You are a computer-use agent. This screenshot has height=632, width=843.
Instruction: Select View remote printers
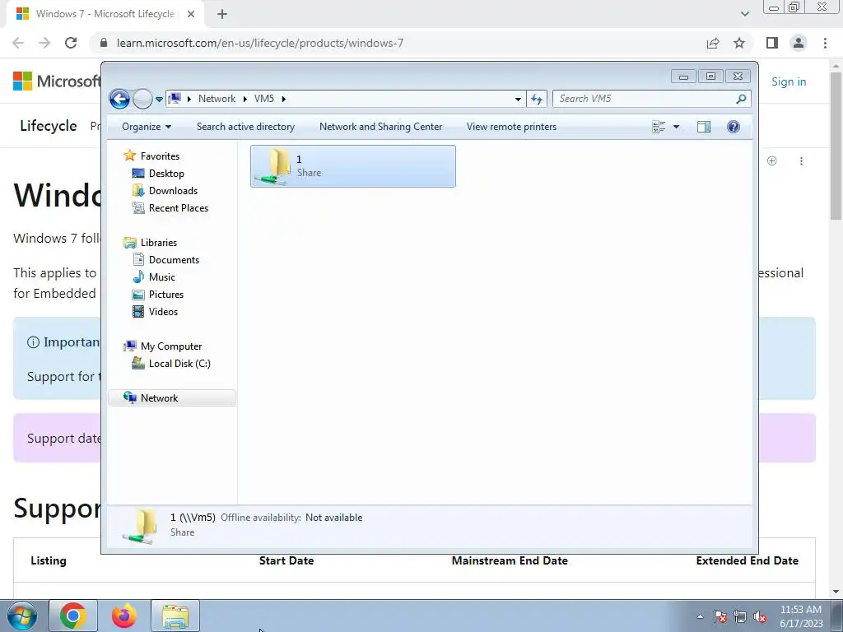(x=511, y=127)
